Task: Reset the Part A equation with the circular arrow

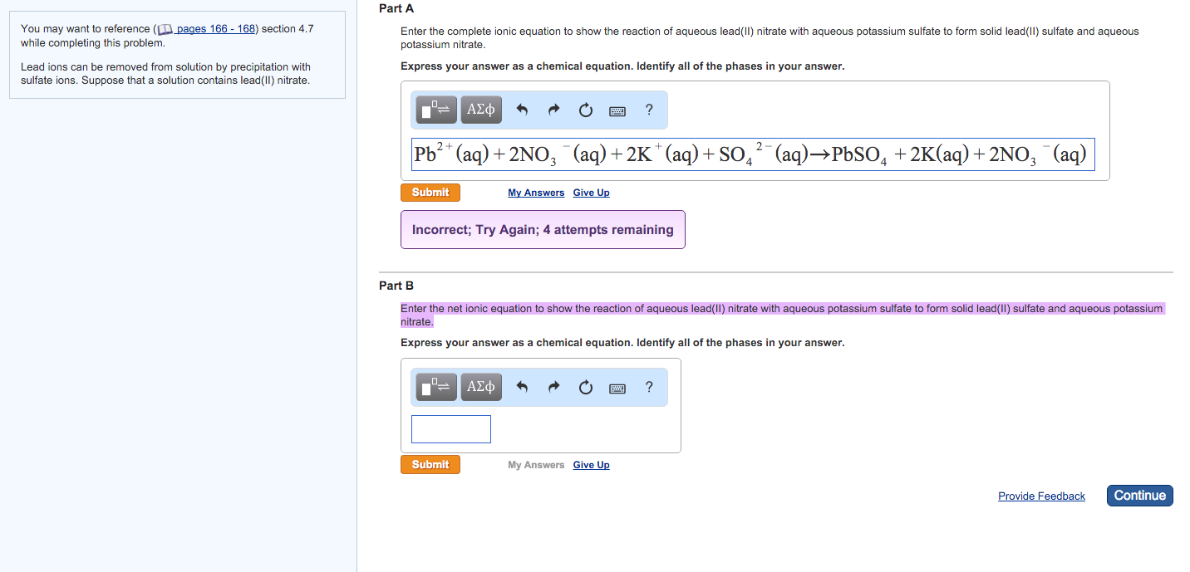Action: coord(585,109)
